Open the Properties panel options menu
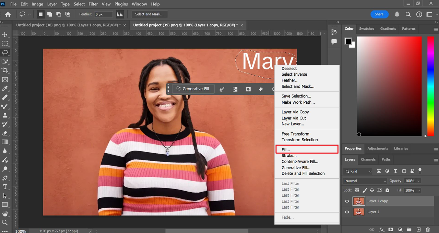 pos(436,149)
